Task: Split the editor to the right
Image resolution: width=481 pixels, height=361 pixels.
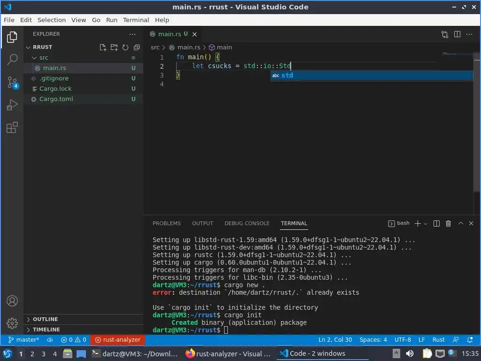Action: pos(457,34)
